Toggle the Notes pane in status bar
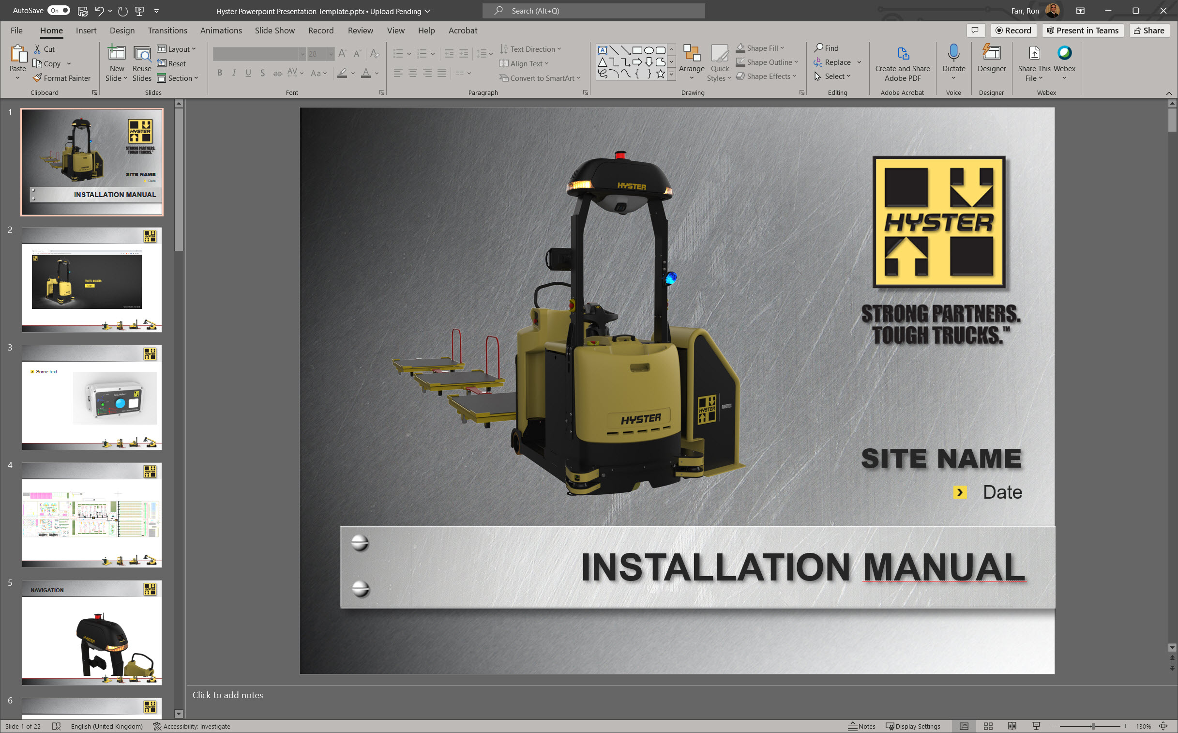Viewport: 1178px width, 733px height. [x=861, y=726]
